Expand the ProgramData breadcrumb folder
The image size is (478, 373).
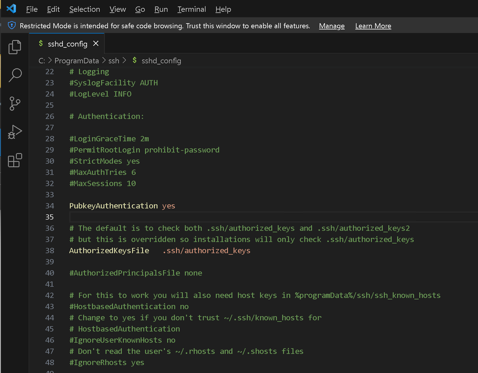click(76, 61)
